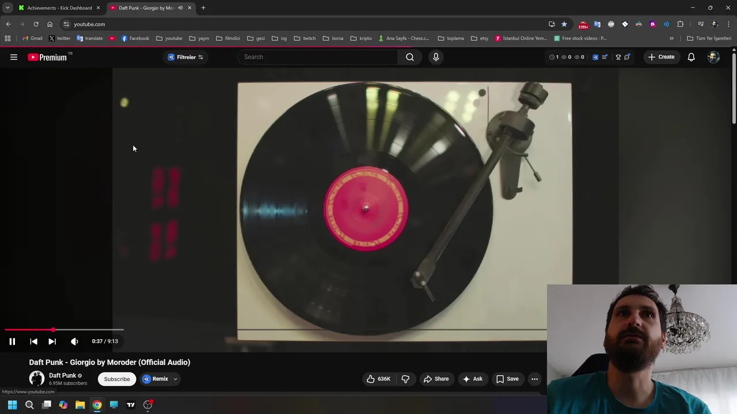Open the kripto bookmarks folder
The width and height of the screenshot is (737, 414).
(x=361, y=39)
